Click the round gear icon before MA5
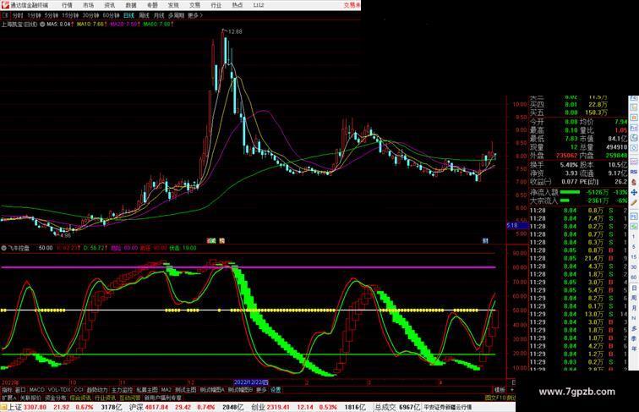The image size is (639, 412). (x=42, y=25)
